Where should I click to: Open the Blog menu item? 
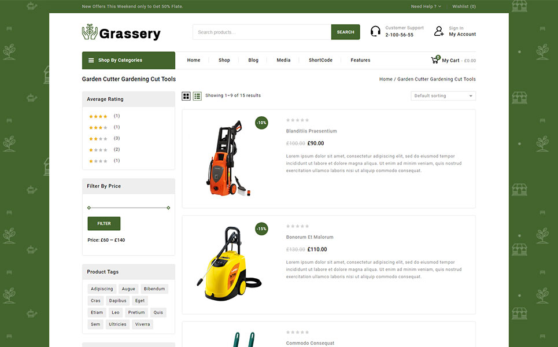[253, 60]
